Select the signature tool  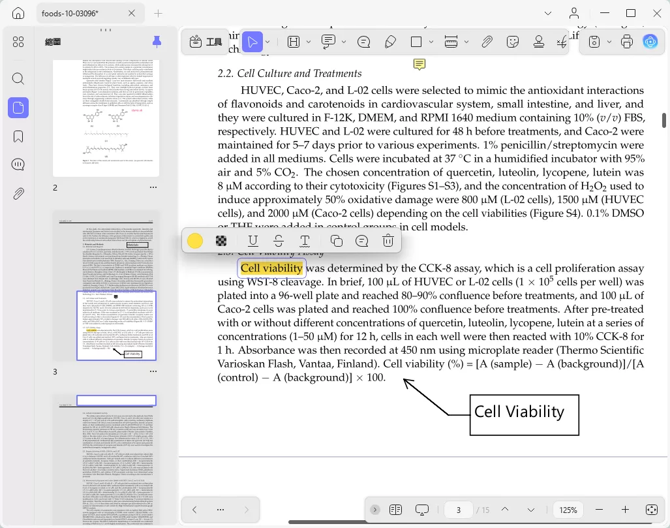(x=562, y=42)
